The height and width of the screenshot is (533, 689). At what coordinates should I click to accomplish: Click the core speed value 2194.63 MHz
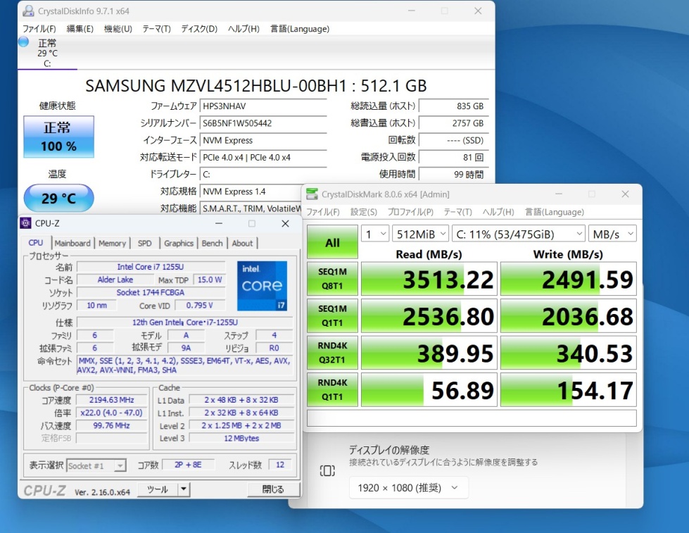click(112, 400)
